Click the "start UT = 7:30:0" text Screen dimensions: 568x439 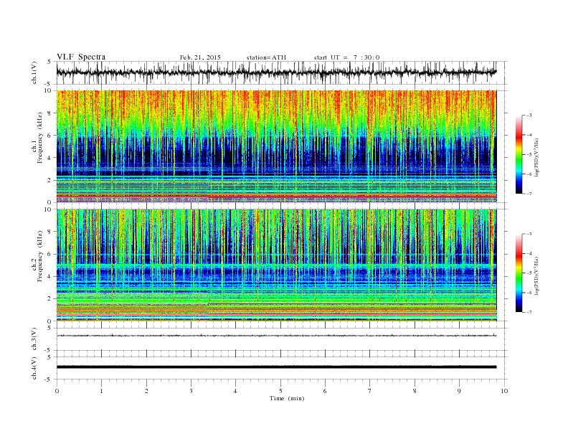(x=346, y=57)
